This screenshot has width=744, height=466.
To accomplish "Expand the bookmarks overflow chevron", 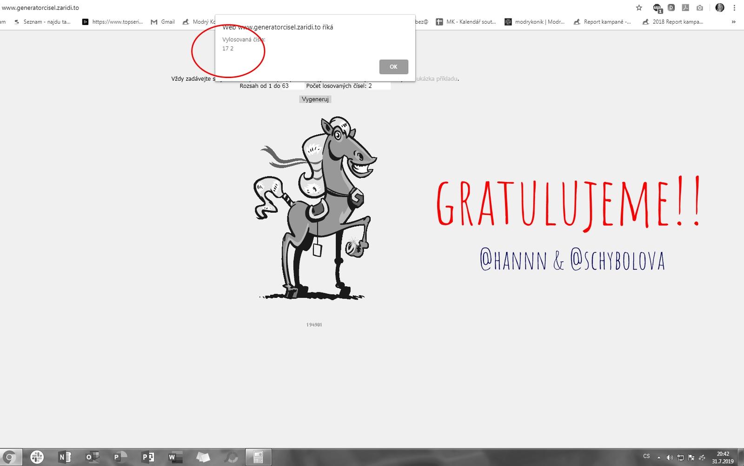I will (734, 22).
